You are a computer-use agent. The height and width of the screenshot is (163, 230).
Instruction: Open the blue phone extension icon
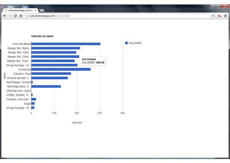coord(214,16)
